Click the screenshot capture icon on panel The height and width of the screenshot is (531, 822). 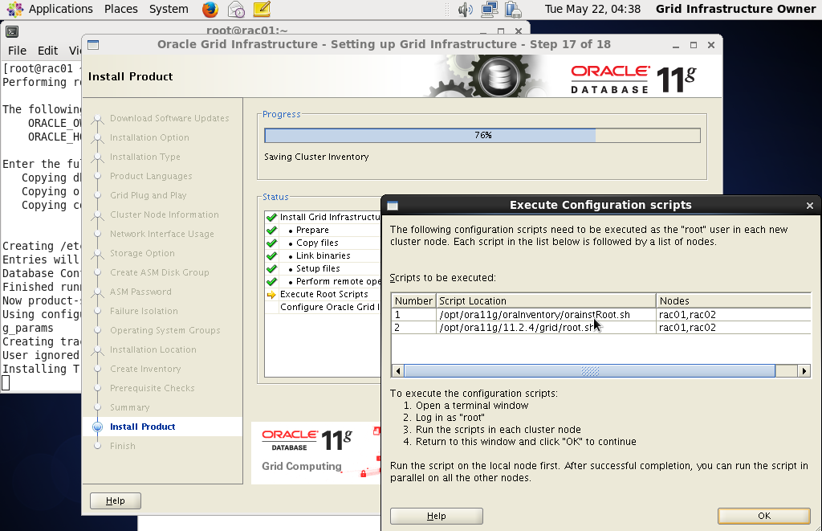[x=235, y=10]
